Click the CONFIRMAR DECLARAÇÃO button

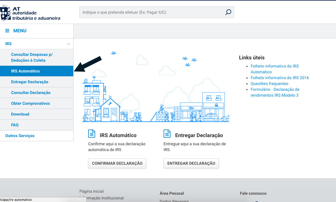[117, 163]
